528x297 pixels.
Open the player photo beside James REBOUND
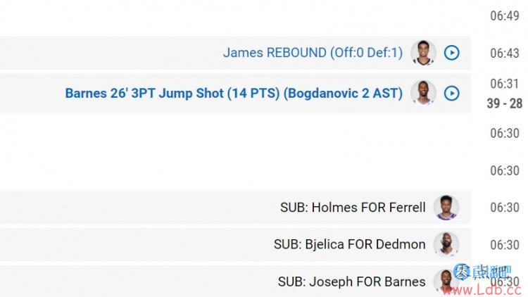point(423,53)
